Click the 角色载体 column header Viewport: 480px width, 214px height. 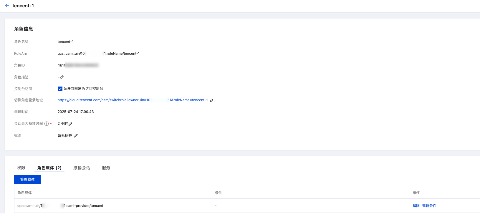tap(24, 193)
